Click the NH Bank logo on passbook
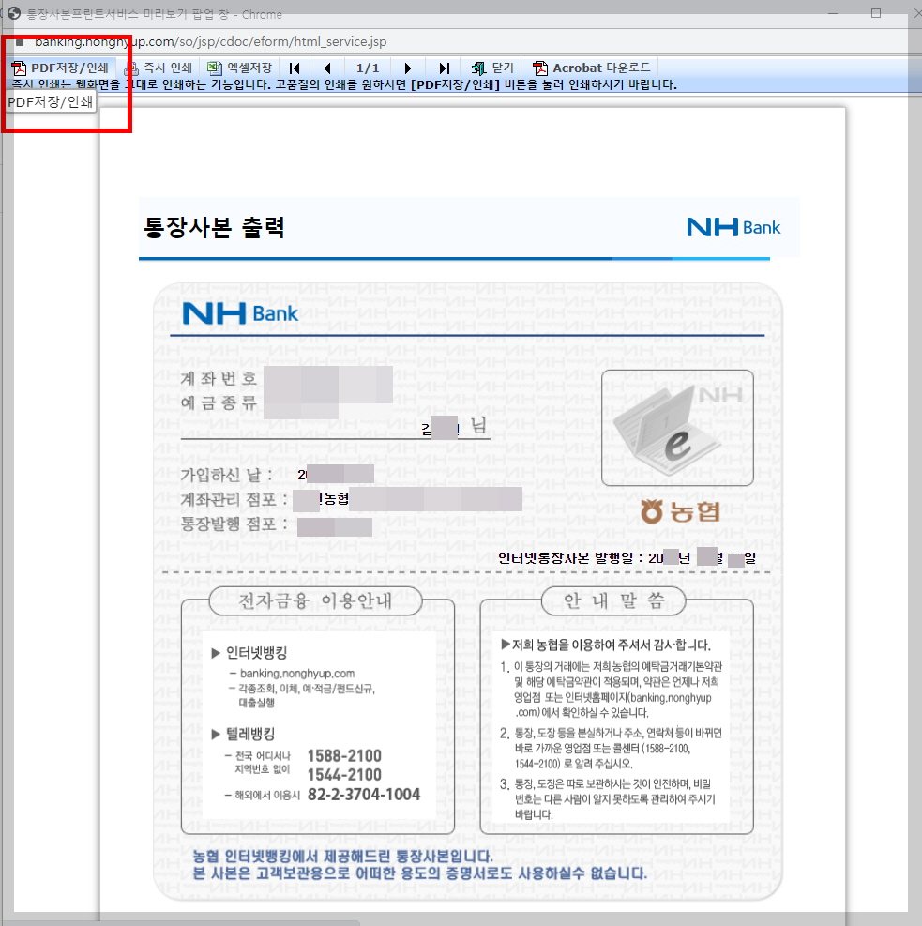Viewport: 922px width, 926px height. (x=240, y=313)
